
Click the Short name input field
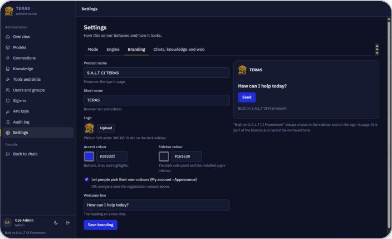(156, 100)
